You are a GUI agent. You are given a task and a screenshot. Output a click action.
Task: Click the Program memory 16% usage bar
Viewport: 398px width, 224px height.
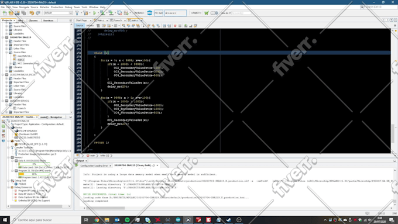pyautogui.click(x=34, y=174)
